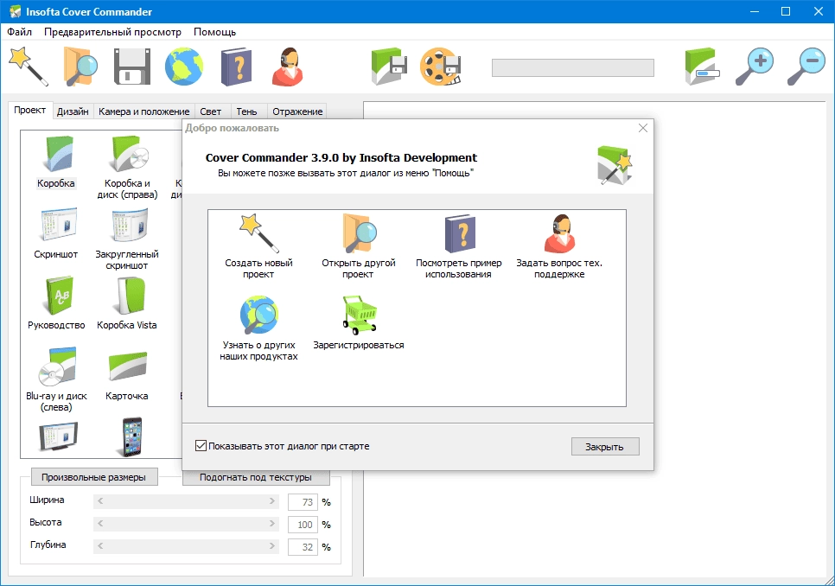The height and width of the screenshot is (586, 835).
Task: Switch to the Дизайн tab
Action: 73,111
